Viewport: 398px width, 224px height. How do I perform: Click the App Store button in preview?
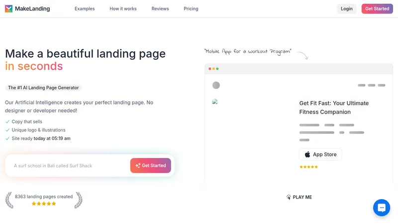[x=320, y=154]
